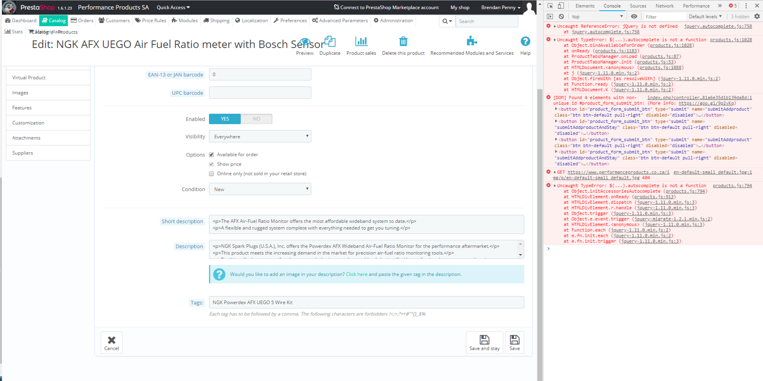Viewport: 763px width, 381px height.
Task: Open the Stats menu
Action: coord(14,31)
